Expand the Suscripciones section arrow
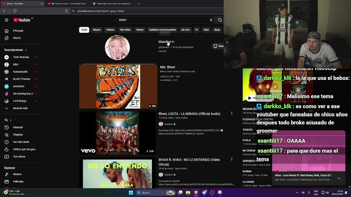This screenshot has width=351, height=197. point(26,50)
